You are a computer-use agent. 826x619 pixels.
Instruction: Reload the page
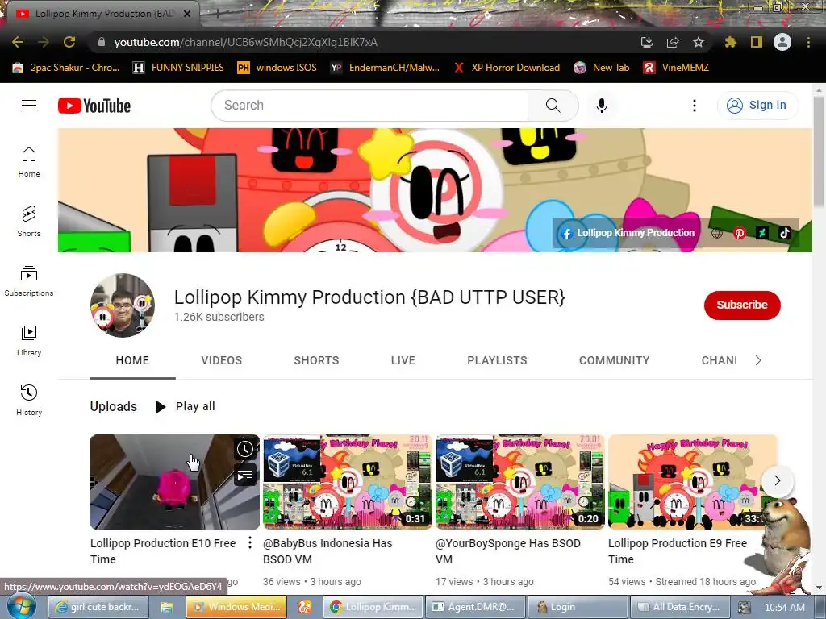[x=69, y=42]
